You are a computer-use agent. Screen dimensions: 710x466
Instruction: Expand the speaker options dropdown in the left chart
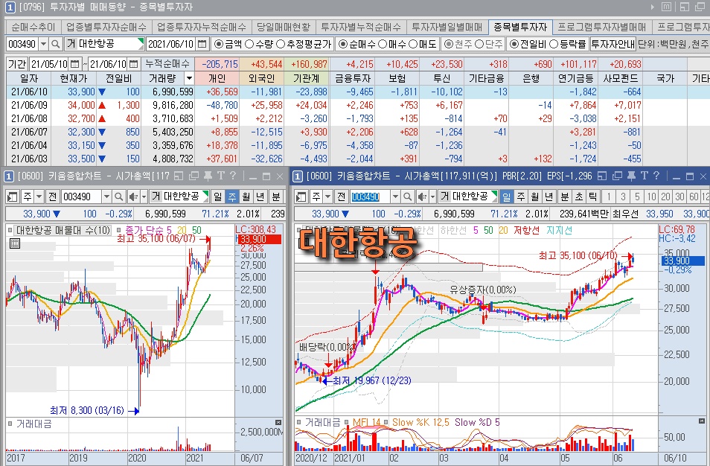pos(144,197)
